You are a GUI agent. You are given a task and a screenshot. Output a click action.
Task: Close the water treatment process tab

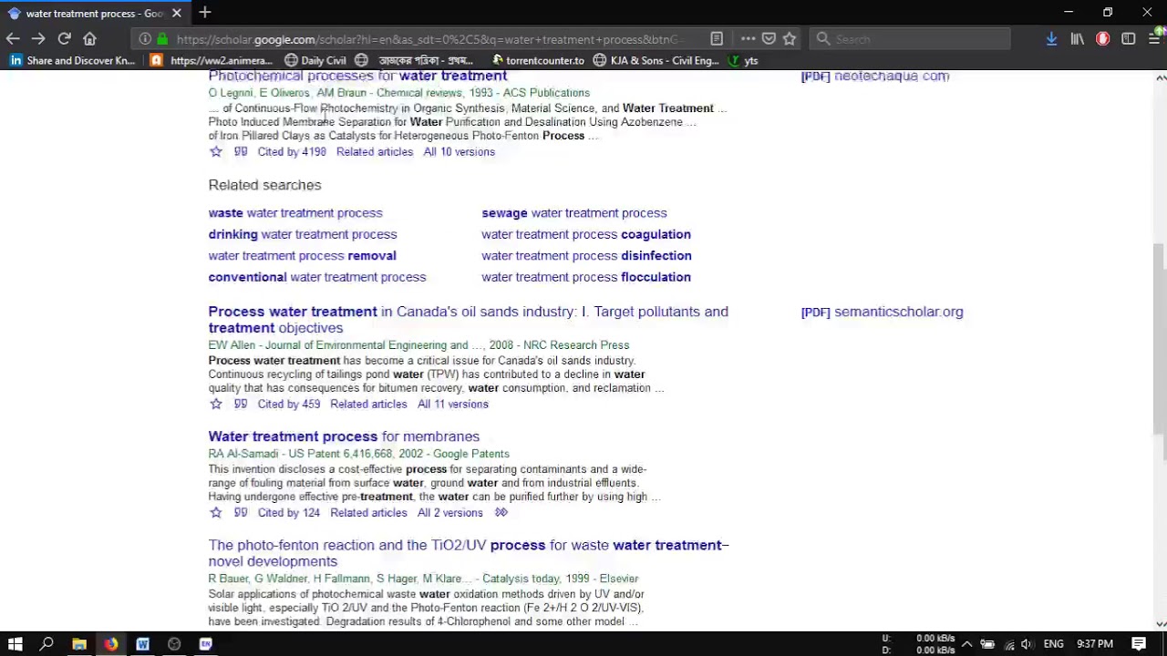tap(177, 13)
